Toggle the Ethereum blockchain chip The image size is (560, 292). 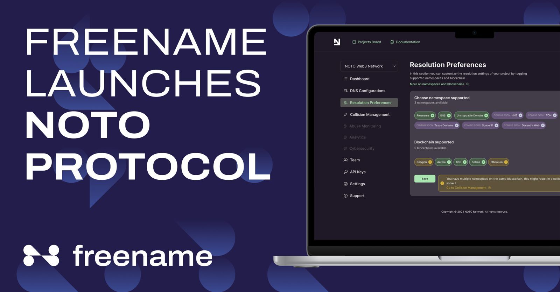point(499,162)
